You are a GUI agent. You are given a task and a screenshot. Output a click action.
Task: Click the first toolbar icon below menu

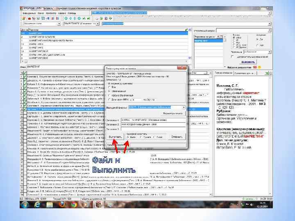pos(24,18)
